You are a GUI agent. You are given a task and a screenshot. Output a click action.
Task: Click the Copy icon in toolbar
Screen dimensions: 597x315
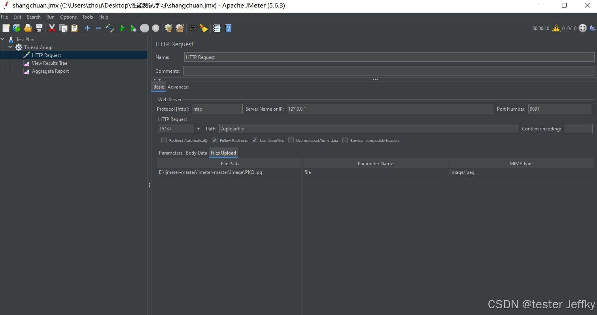[63, 28]
